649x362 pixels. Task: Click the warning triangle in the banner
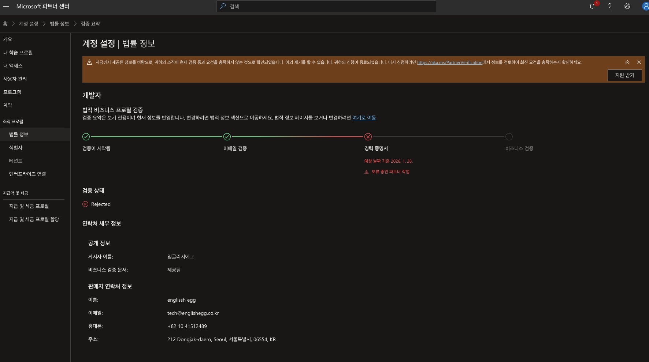click(x=89, y=62)
